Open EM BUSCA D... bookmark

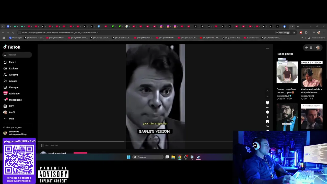[144, 38]
